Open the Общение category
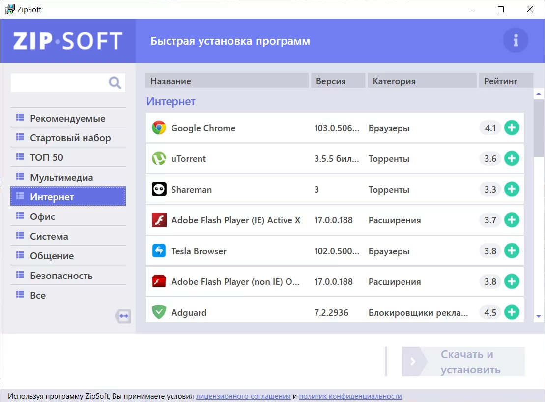The height and width of the screenshot is (402, 545). 68,256
